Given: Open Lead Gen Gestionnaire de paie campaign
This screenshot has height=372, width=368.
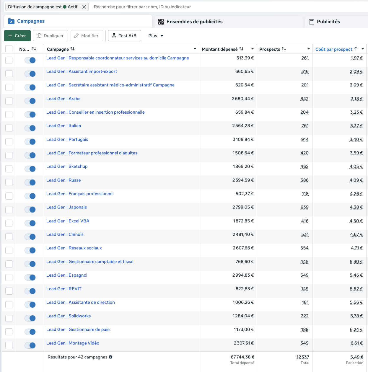Looking at the screenshot, I should (78, 329).
